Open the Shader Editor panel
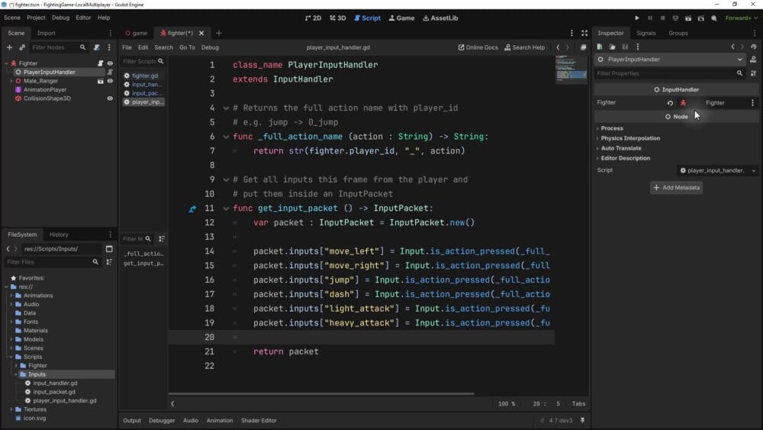This screenshot has height=430, width=763. pos(259,420)
